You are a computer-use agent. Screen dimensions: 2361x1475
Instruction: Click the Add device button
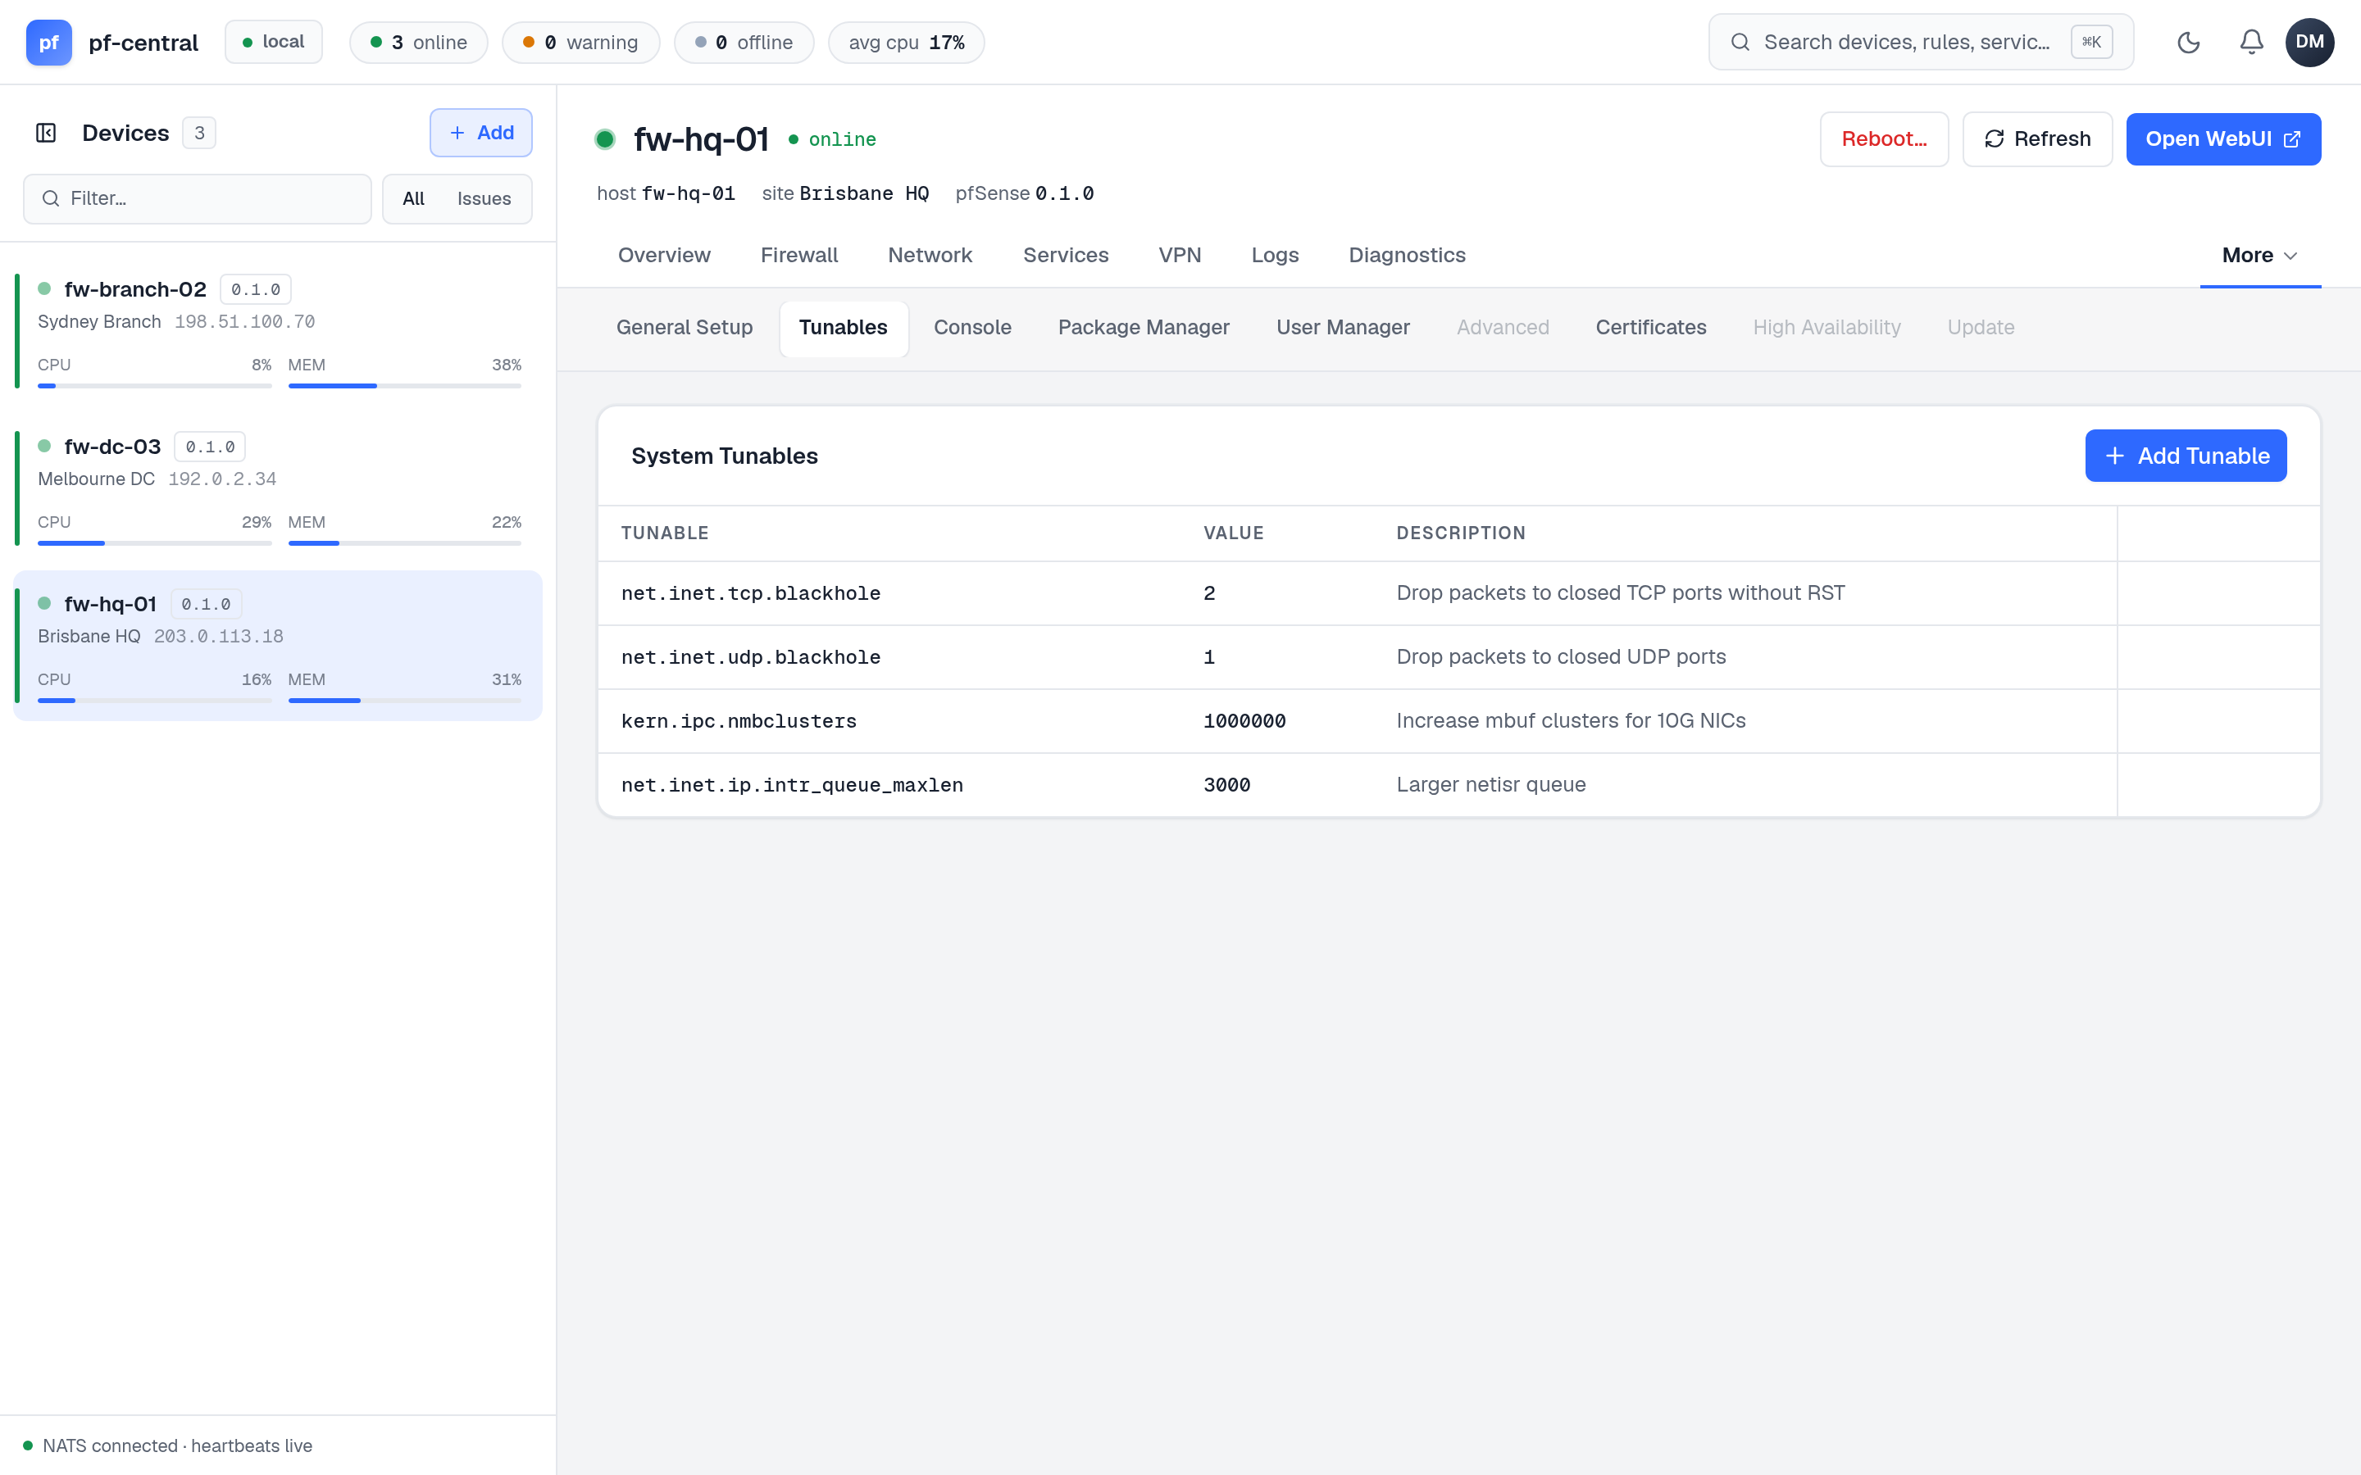481,133
